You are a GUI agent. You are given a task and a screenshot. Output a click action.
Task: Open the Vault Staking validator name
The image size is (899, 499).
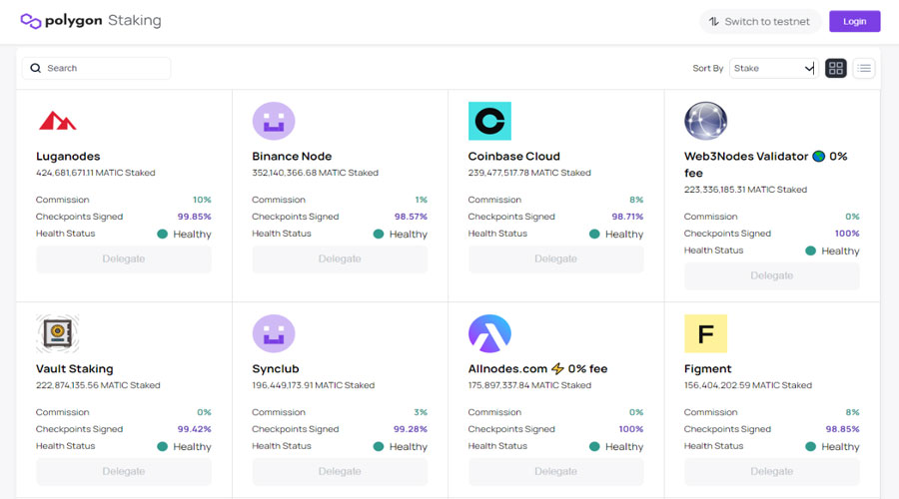pyautogui.click(x=75, y=369)
